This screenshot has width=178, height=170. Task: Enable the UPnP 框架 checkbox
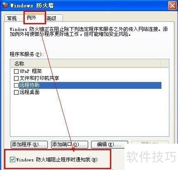point(16,71)
